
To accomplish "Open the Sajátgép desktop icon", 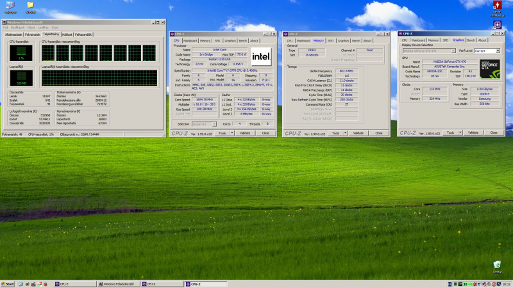I will pos(10,7).
